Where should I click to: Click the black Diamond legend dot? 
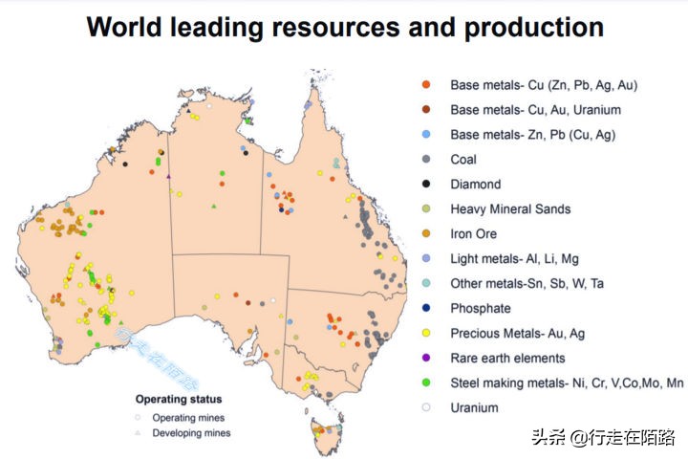pyautogui.click(x=426, y=185)
